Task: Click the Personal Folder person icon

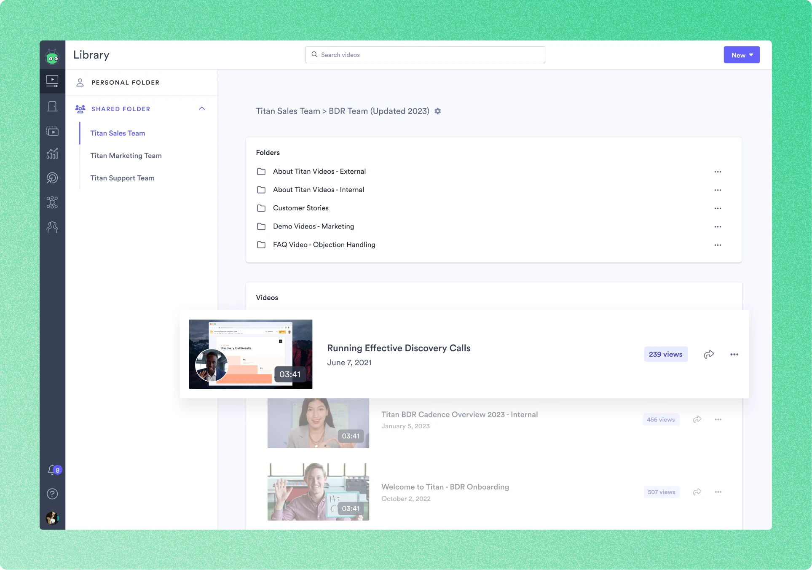Action: click(80, 82)
